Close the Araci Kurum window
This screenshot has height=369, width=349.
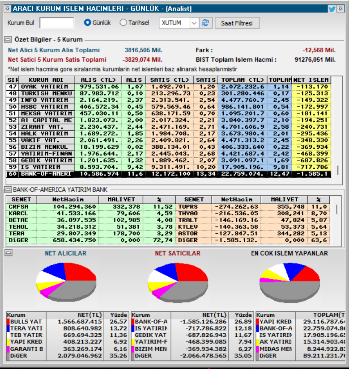point(340,8)
